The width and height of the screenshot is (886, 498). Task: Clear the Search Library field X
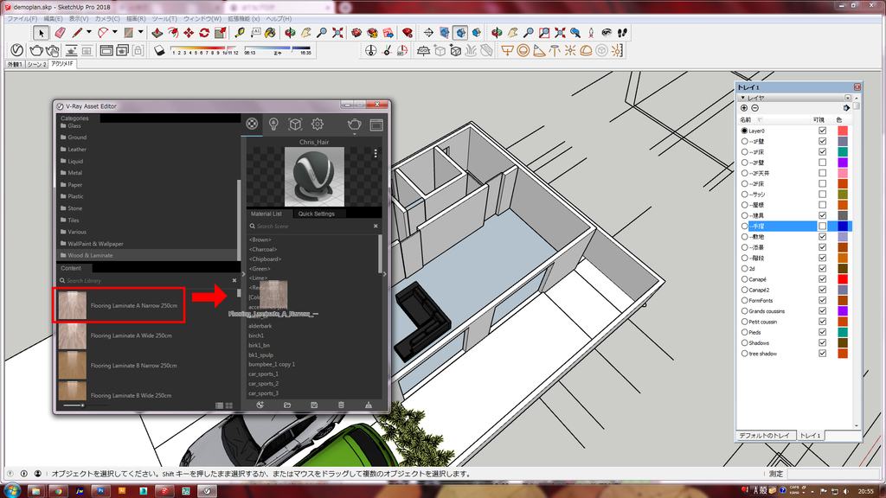coord(234,281)
